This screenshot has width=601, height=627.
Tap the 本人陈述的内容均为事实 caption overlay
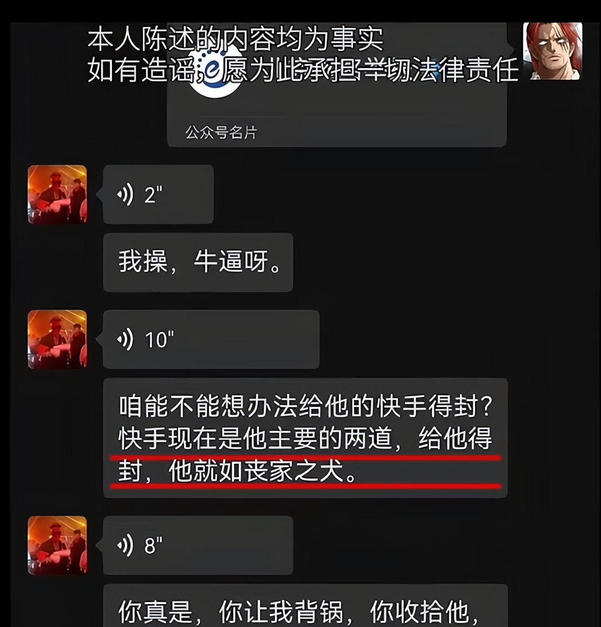tap(235, 39)
